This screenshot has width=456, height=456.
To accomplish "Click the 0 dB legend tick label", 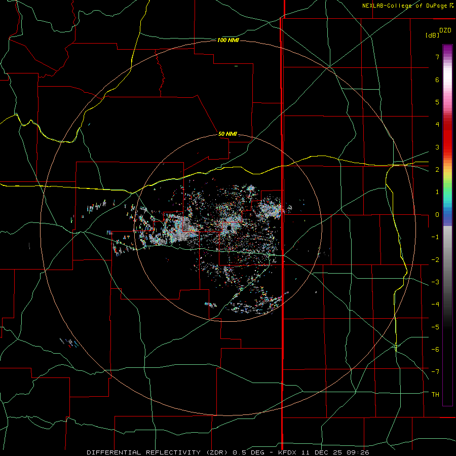I will [x=437, y=215].
